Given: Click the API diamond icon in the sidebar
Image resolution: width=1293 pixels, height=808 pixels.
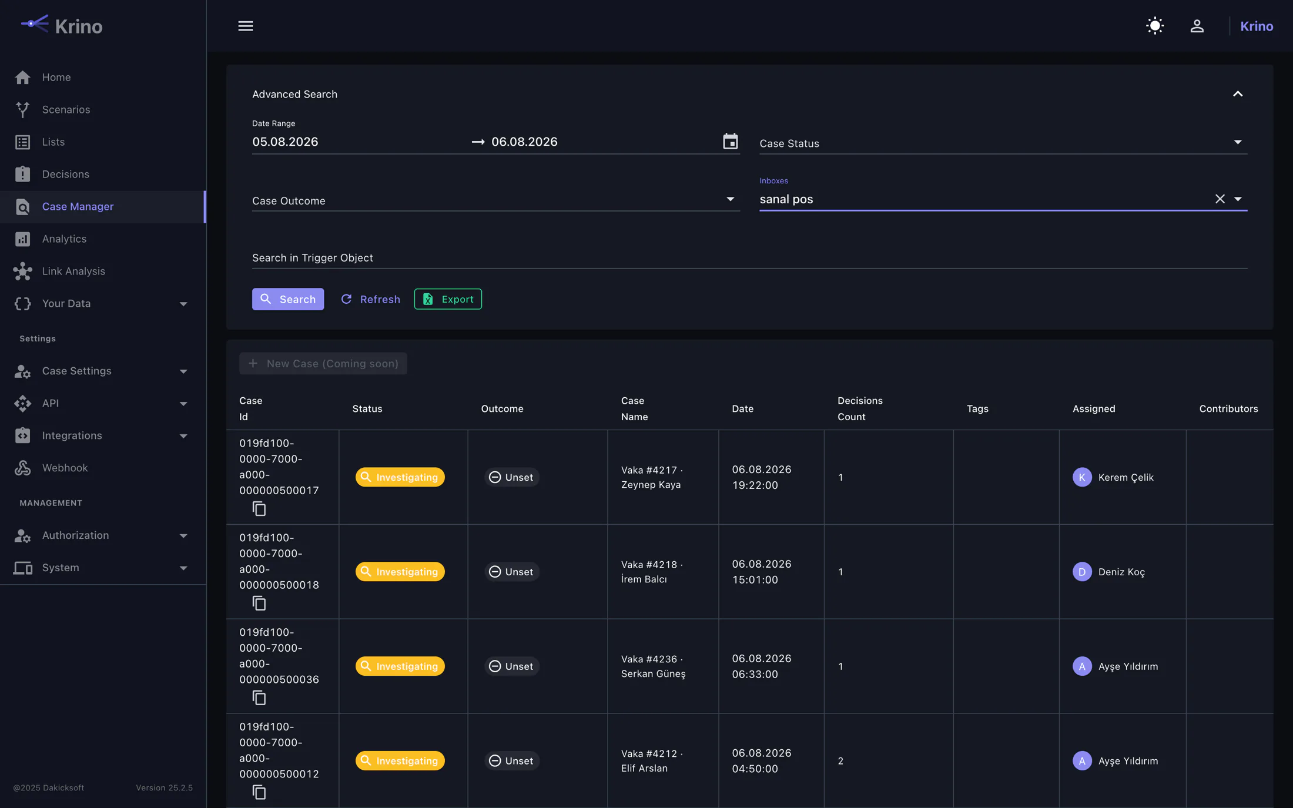Looking at the screenshot, I should (x=23, y=403).
